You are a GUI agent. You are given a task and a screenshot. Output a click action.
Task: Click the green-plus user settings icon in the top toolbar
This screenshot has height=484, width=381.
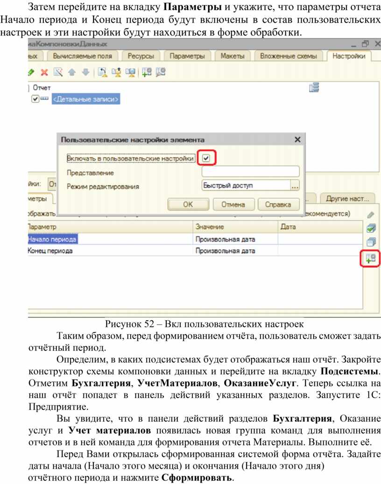pos(147,72)
